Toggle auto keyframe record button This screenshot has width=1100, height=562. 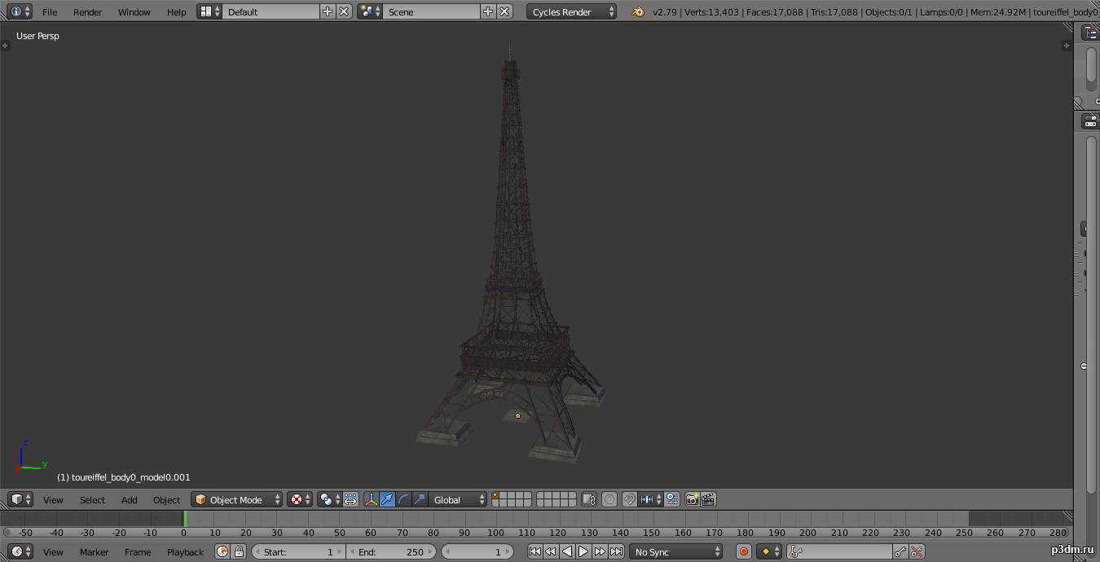743,551
